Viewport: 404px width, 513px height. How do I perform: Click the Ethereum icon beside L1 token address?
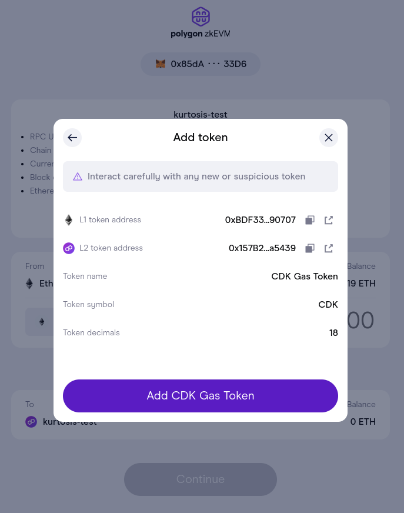pyautogui.click(x=69, y=220)
